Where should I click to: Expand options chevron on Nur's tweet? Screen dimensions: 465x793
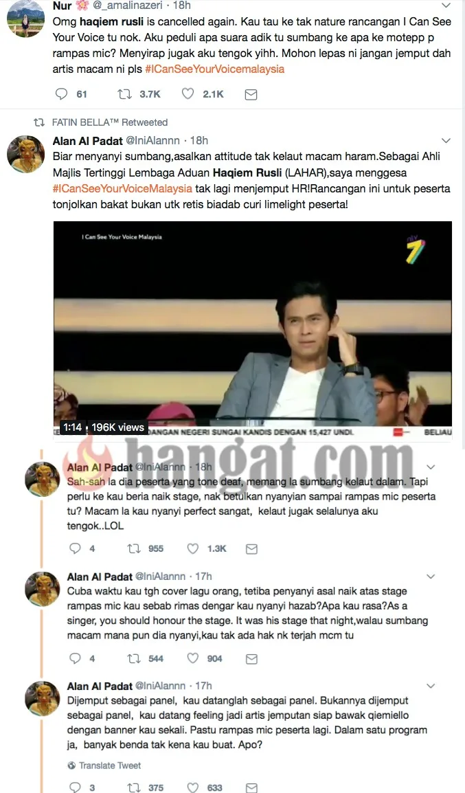pos(446,5)
